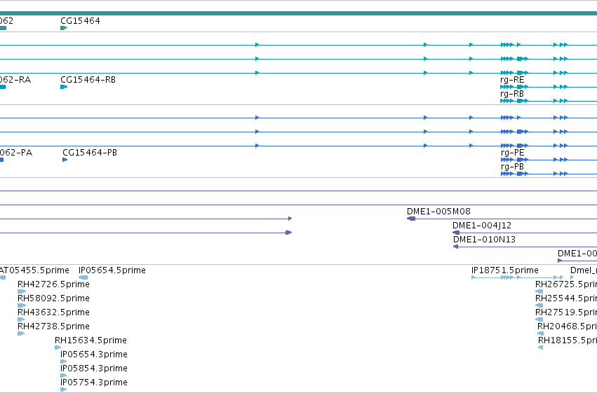Select the RH25544 EST label
Viewport: 597px width, 393px height.
point(565,298)
